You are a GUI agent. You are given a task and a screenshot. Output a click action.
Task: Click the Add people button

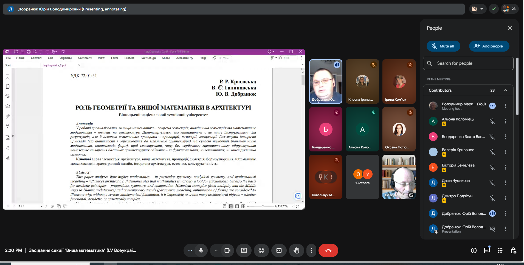pyautogui.click(x=489, y=46)
